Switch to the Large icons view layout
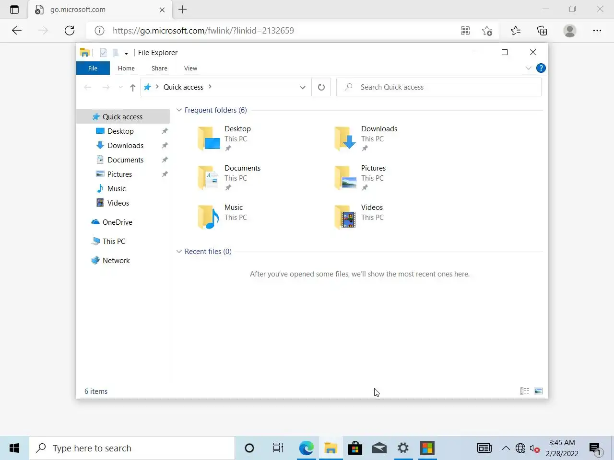Image resolution: width=614 pixels, height=460 pixels. pyautogui.click(x=538, y=391)
